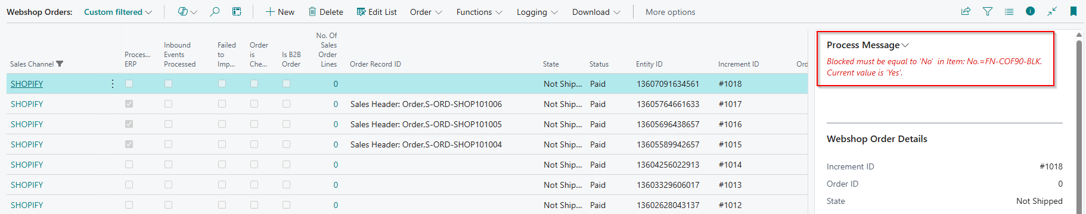Image resolution: width=1086 pixels, height=214 pixels.
Task: Click Entity ID 13607091634561
Action: click(668, 84)
